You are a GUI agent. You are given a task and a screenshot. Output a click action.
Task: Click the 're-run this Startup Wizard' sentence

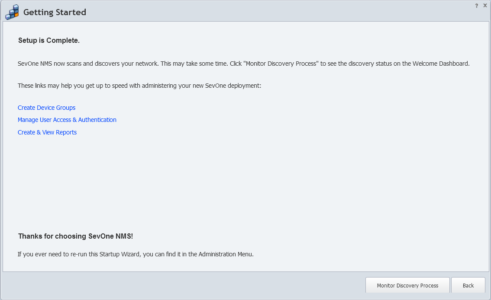136,254
